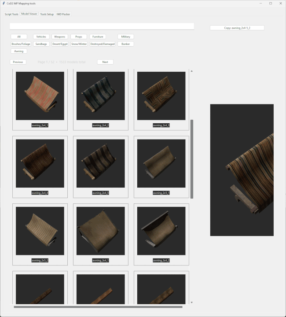286x317 pixels.
Task: Click the horizontal scrollbar under the model grid
Action: (98, 307)
